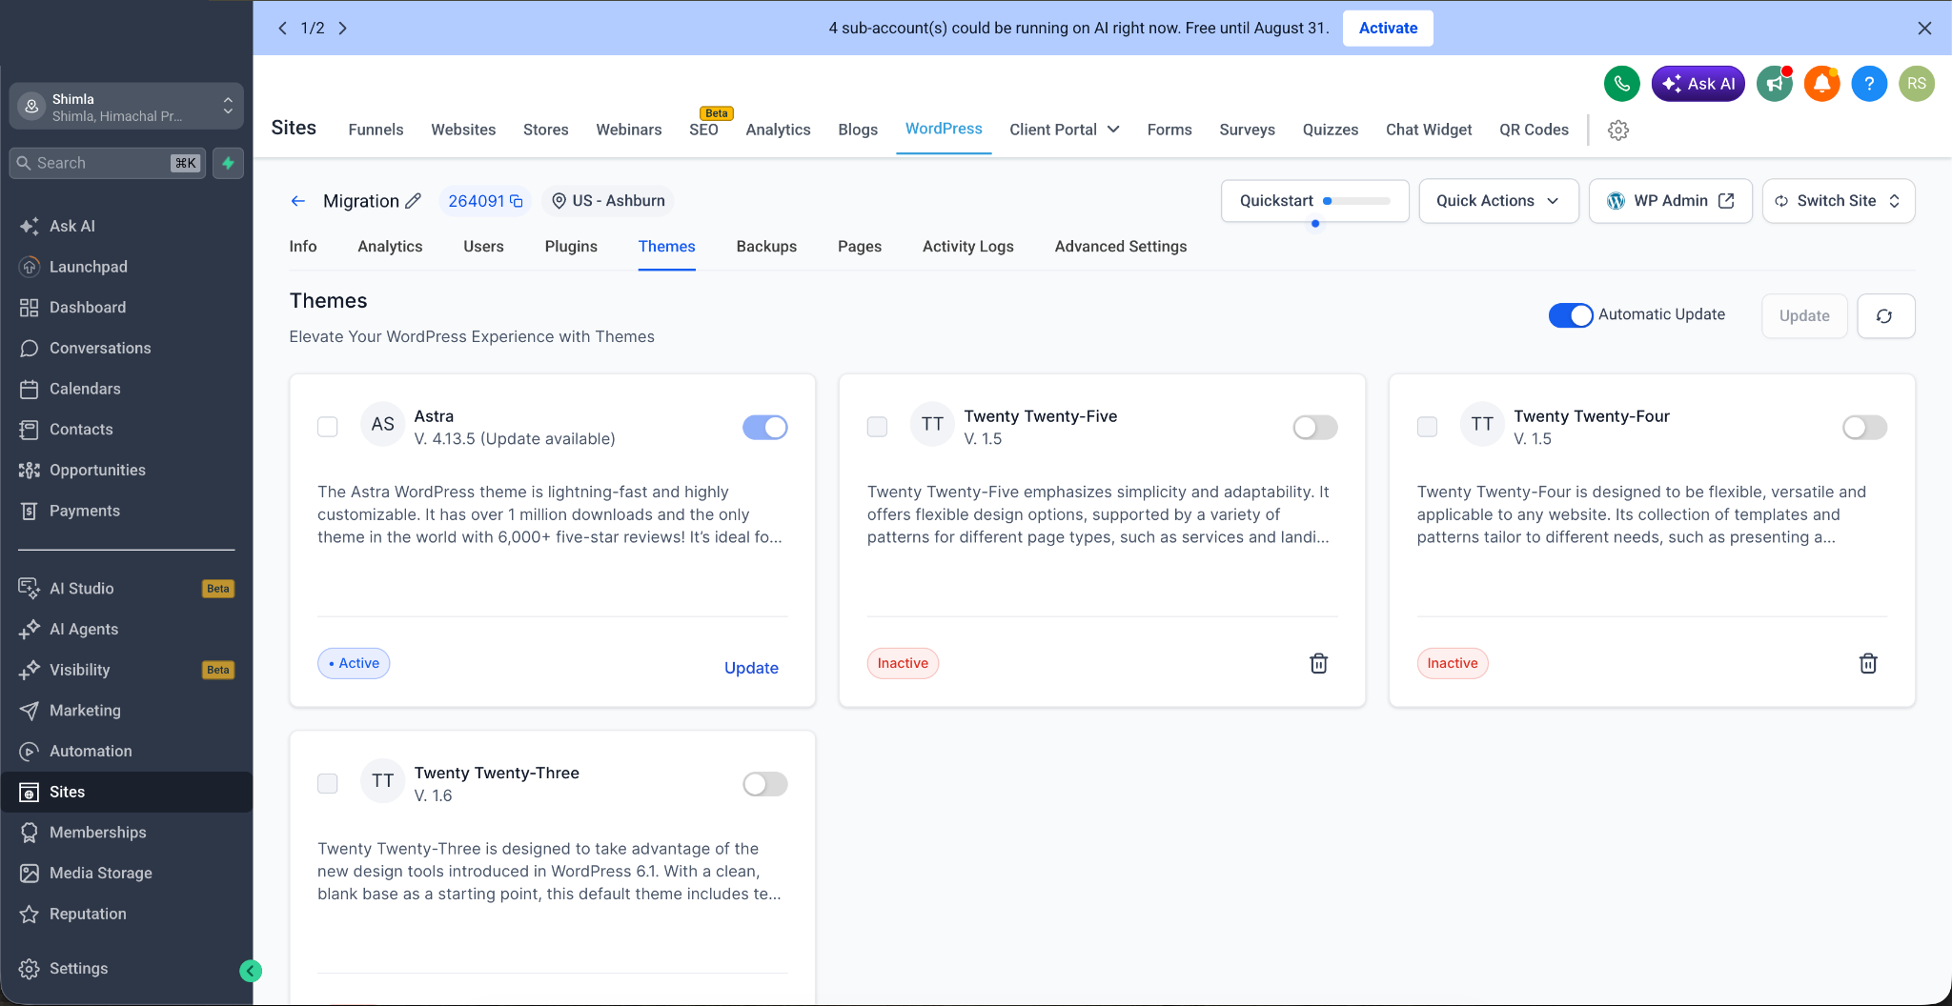Enable the Twenty Twenty-Four theme toggle
Viewport: 1952px width, 1006px height.
pos(1863,427)
